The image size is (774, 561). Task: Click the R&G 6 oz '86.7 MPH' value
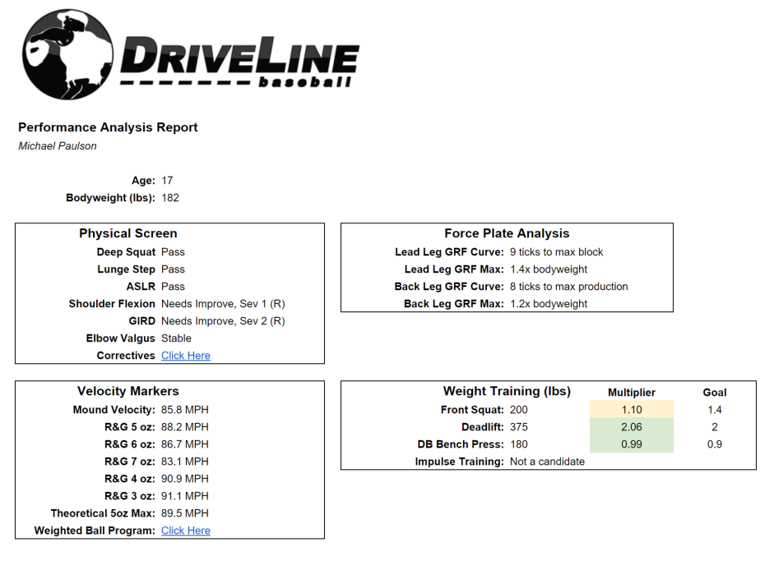pyautogui.click(x=184, y=444)
